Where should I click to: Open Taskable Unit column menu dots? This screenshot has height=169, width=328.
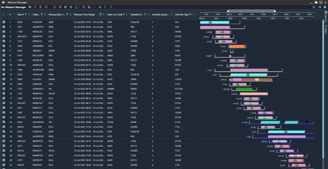click(x=148, y=15)
